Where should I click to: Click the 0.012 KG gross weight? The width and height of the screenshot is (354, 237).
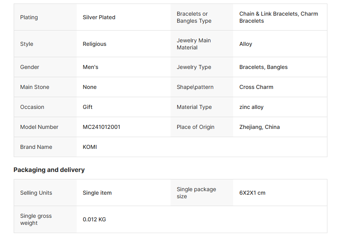coord(94,219)
